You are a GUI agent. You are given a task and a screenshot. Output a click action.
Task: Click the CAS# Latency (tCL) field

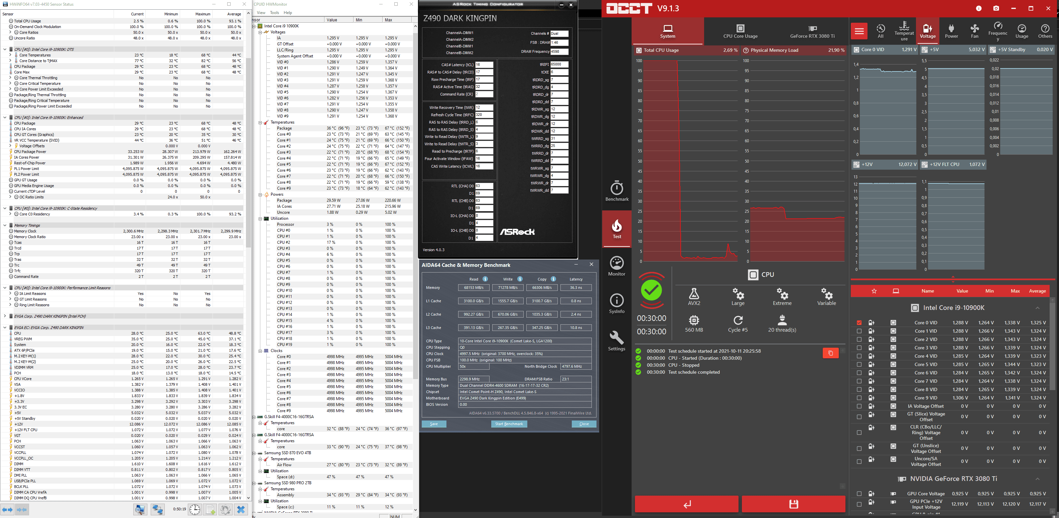484,64
